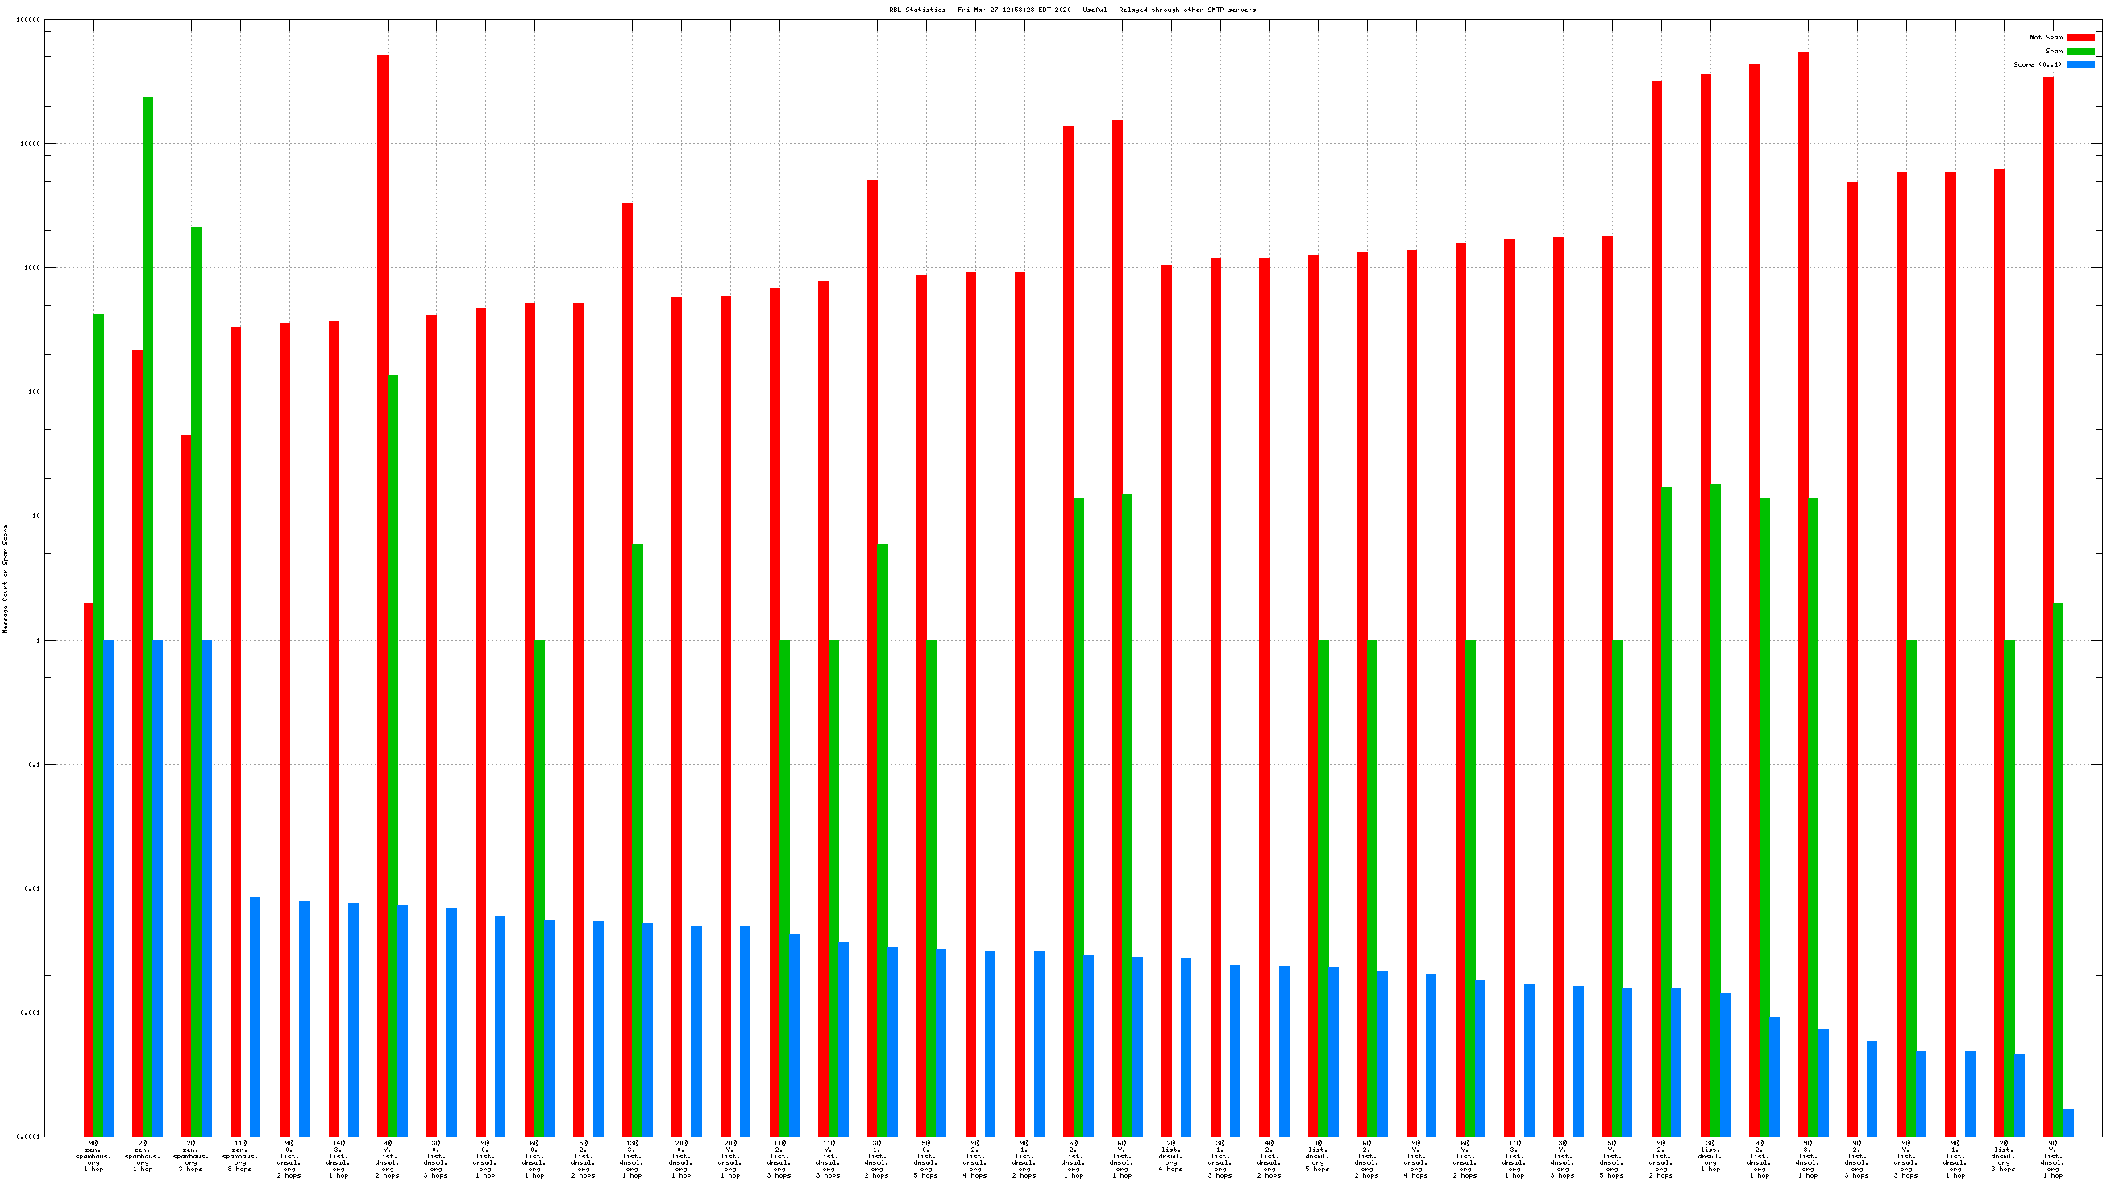Click the 'Not Spam' legend text
2115x1189 pixels.
(x=2045, y=37)
